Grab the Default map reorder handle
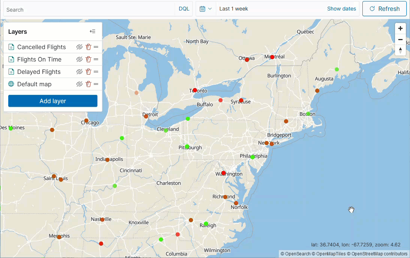Image resolution: width=410 pixels, height=258 pixels. pos(96,84)
